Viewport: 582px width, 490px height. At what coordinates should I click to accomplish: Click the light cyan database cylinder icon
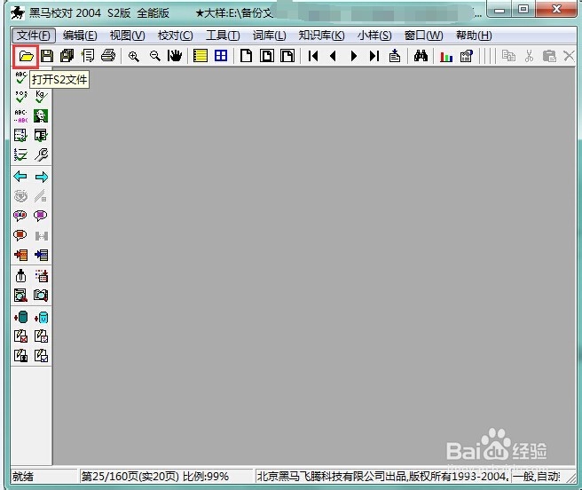point(41,317)
